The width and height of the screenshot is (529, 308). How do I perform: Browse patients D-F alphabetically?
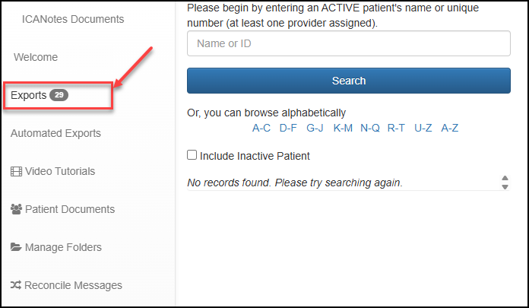288,128
